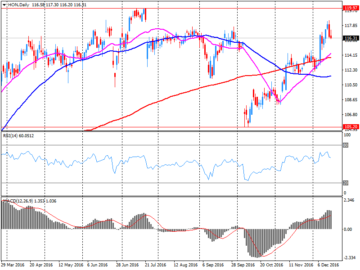Select the current price tag 116.31
This screenshot has height=270, width=360.
click(x=350, y=38)
